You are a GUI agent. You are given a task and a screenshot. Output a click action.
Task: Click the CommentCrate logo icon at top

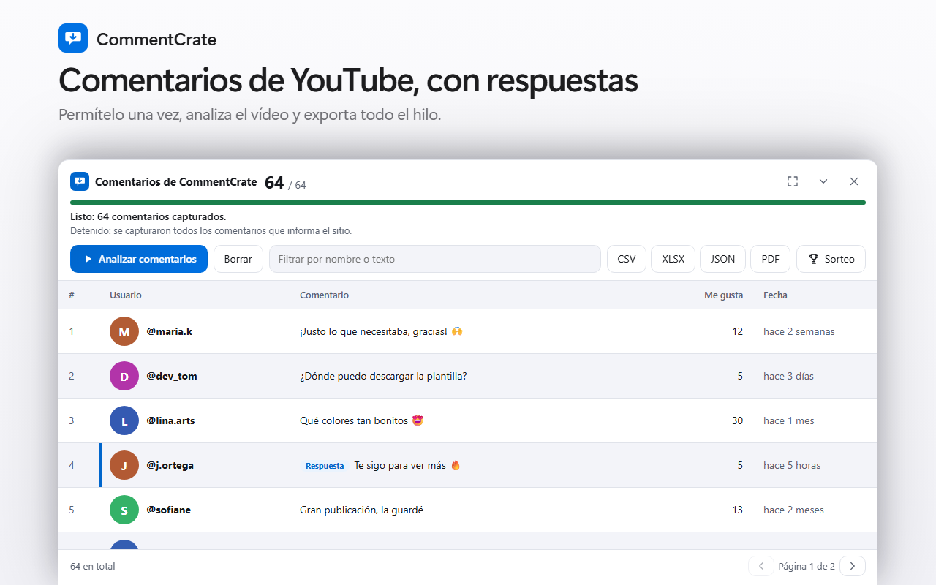(x=73, y=38)
